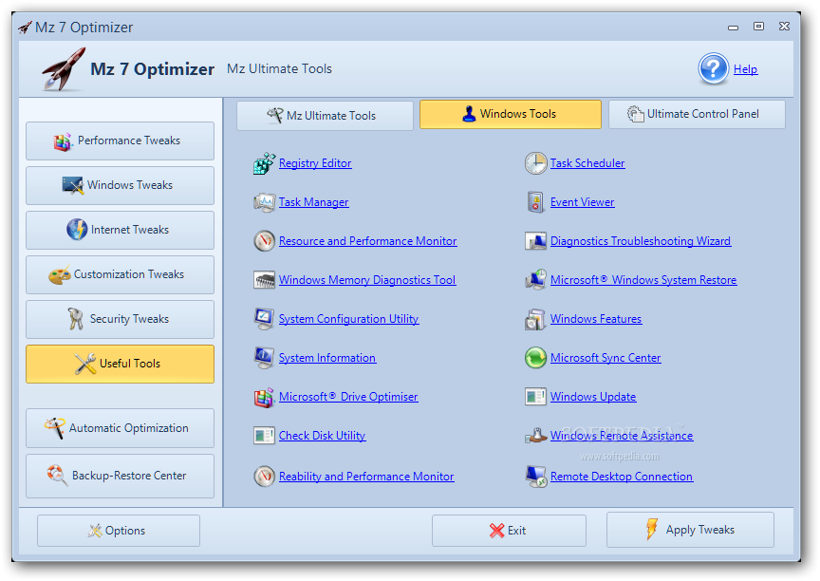Click the Task Scheduler clock icon

535,163
